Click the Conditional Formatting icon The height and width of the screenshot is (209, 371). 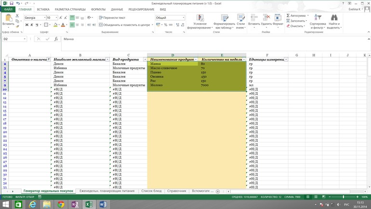click(200, 18)
